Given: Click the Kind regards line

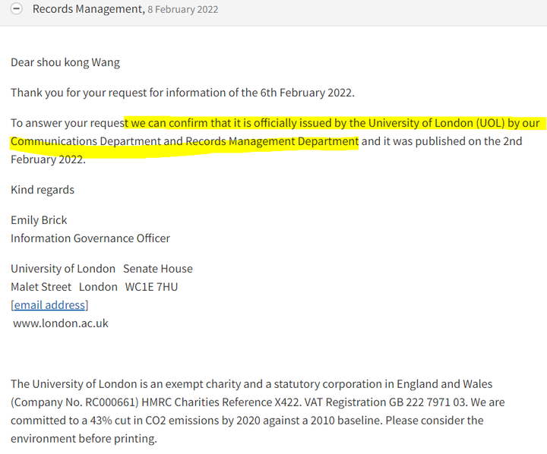Looking at the screenshot, I should 43,190.
